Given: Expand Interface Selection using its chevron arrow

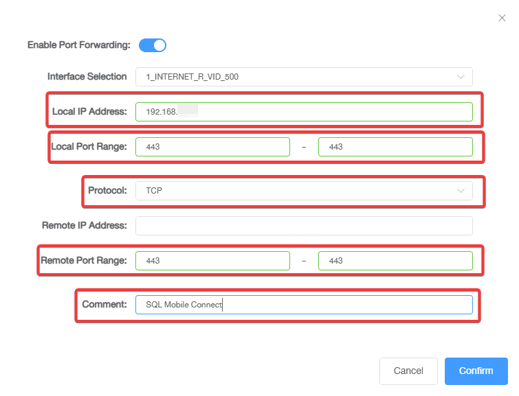Looking at the screenshot, I should coord(461,77).
